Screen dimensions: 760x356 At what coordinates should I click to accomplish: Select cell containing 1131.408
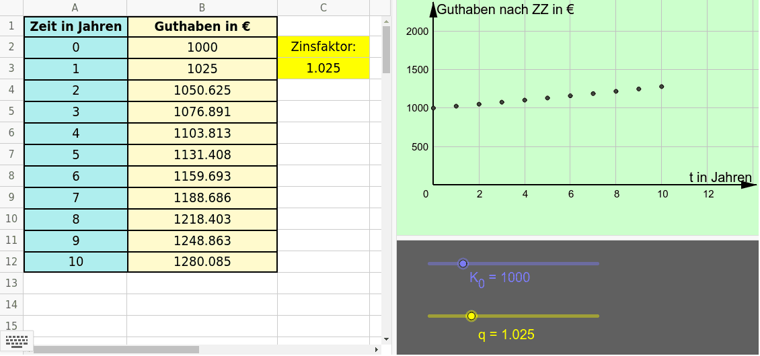(x=202, y=154)
